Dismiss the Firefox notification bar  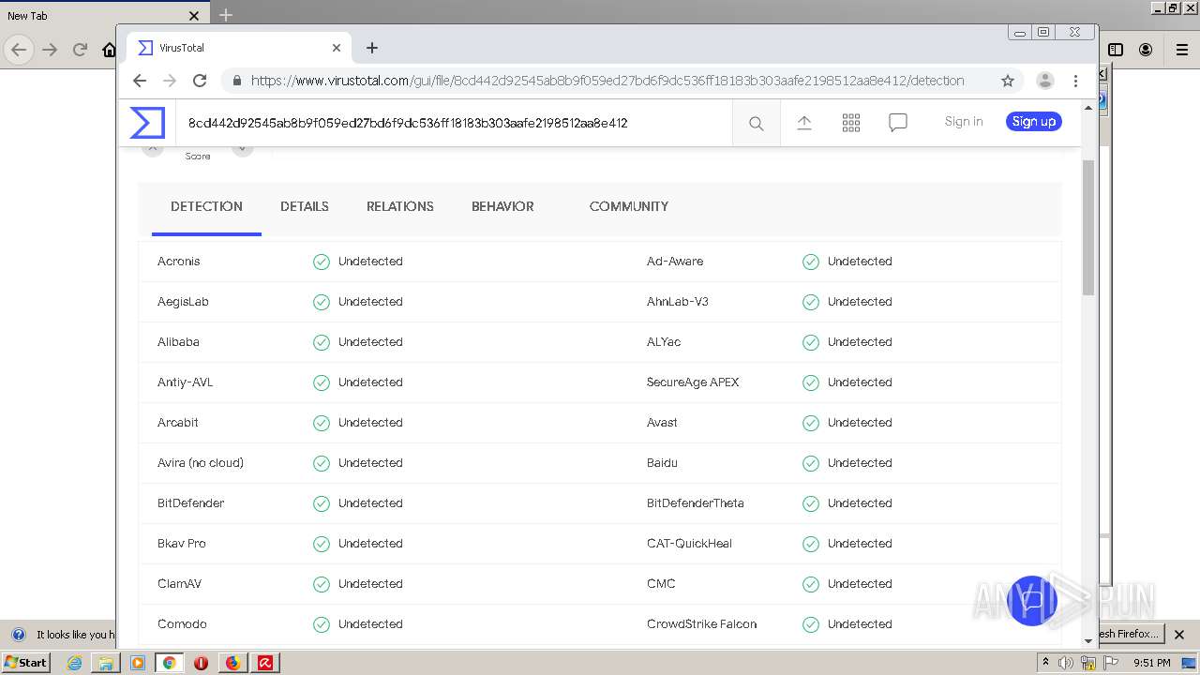coord(1180,634)
